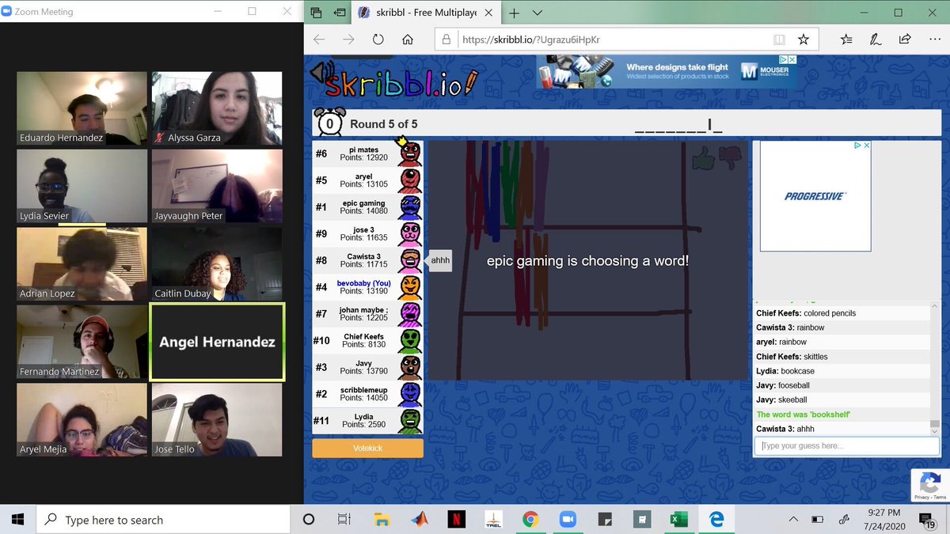Open Edge add notes pen tool
Image resolution: width=950 pixels, height=534 pixels.
click(876, 39)
